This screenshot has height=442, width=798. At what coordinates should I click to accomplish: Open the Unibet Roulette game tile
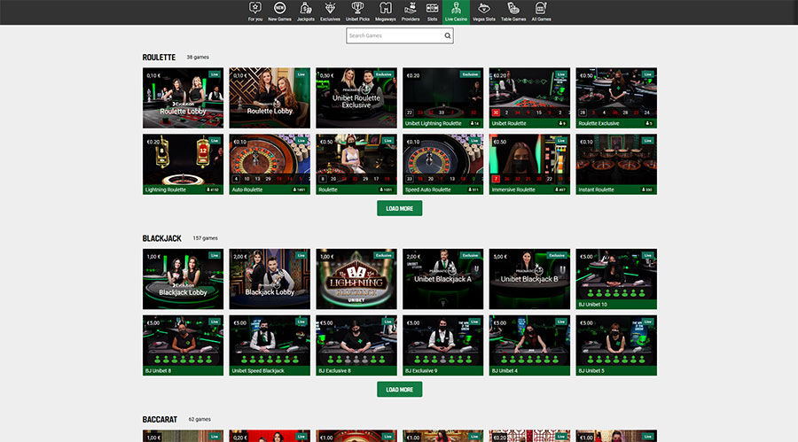click(529, 97)
